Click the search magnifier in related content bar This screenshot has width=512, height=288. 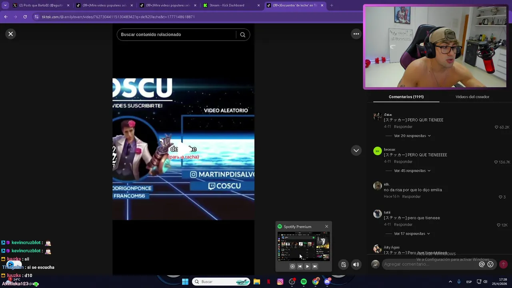click(242, 35)
